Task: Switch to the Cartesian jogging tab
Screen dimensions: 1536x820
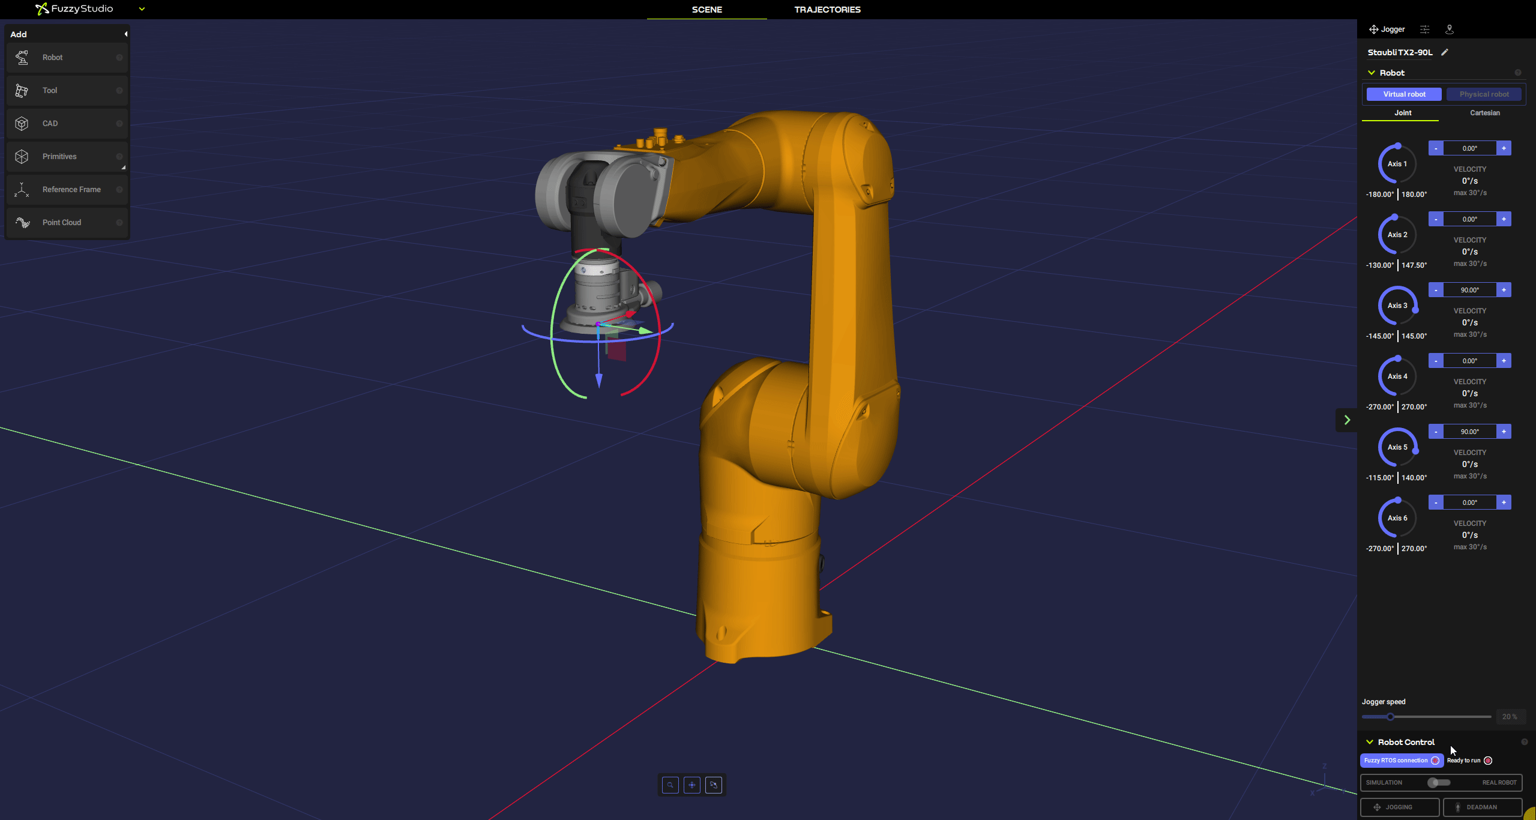Action: 1484,113
